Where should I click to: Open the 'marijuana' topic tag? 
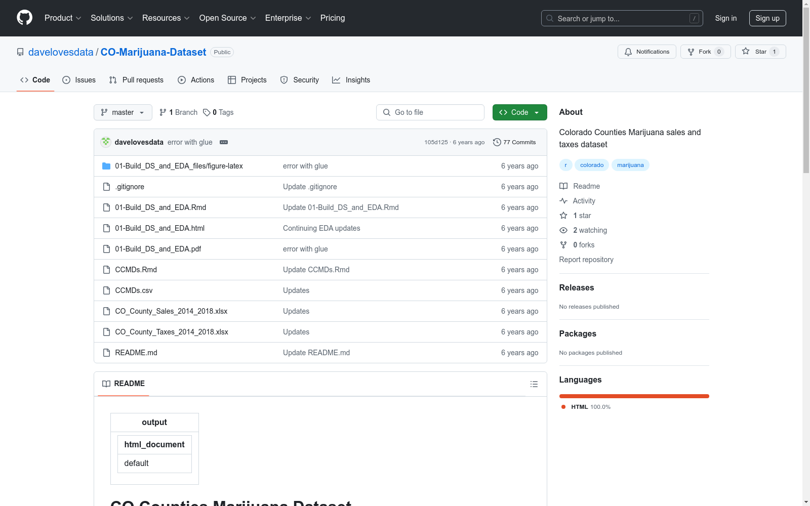pyautogui.click(x=630, y=165)
